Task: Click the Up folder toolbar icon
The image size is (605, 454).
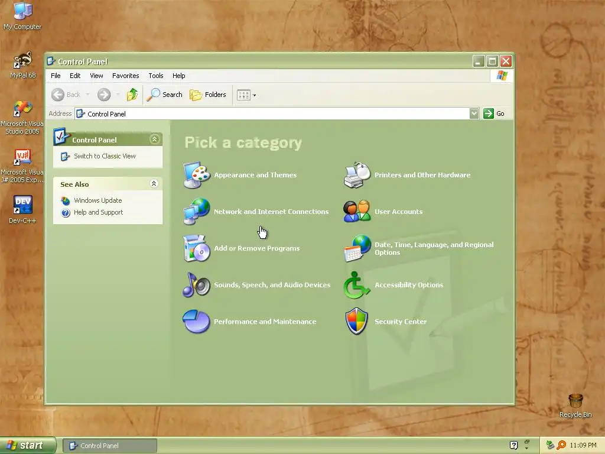Action: pyautogui.click(x=132, y=95)
